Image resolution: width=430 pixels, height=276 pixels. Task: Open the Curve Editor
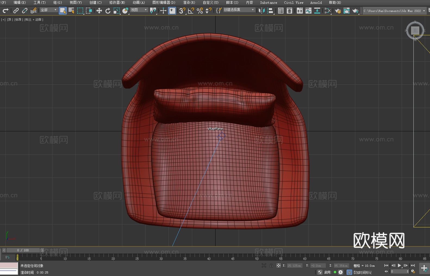point(309,11)
